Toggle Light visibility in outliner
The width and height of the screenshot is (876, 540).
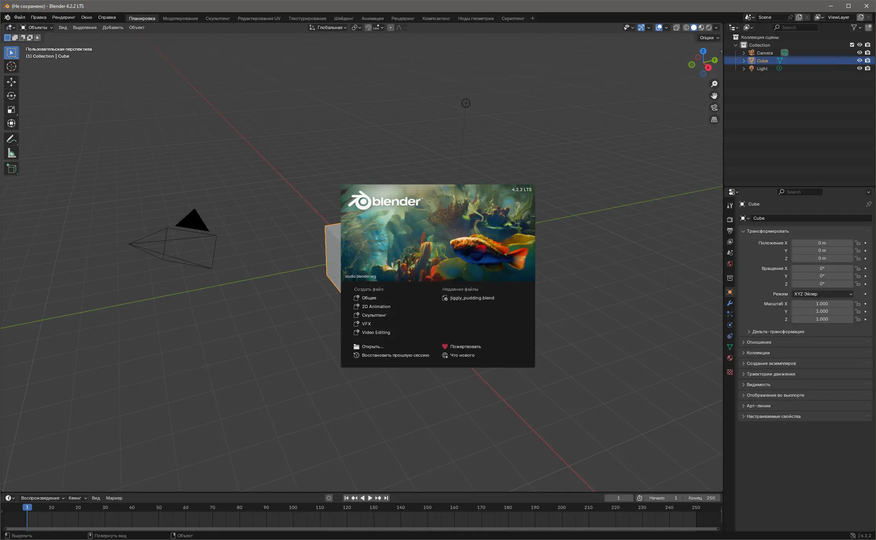click(x=860, y=68)
